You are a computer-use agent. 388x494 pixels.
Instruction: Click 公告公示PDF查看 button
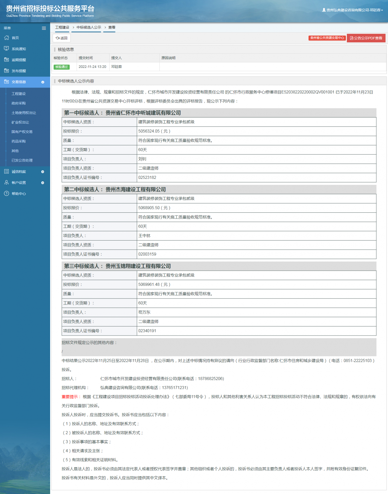pyautogui.click(x=366, y=38)
